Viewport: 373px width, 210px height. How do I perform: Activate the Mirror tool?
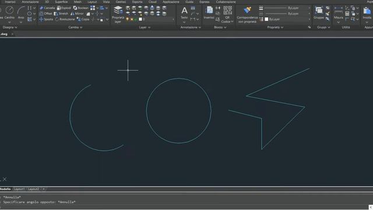[77, 13]
